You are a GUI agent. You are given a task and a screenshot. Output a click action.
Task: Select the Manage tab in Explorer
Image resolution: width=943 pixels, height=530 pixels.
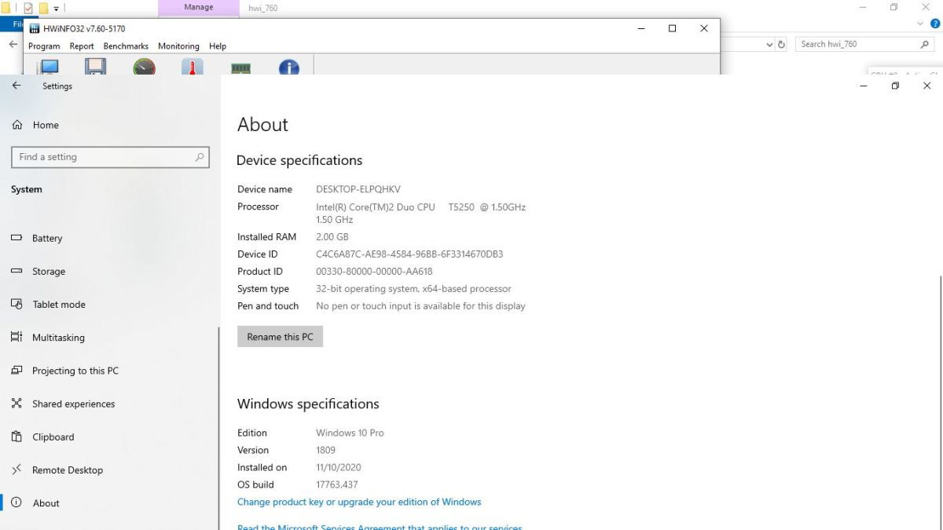click(x=199, y=8)
